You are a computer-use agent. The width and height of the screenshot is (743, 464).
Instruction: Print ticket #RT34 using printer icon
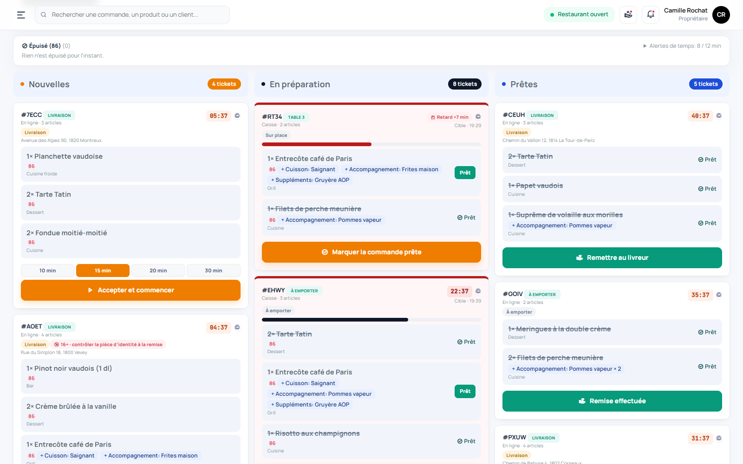tap(478, 117)
